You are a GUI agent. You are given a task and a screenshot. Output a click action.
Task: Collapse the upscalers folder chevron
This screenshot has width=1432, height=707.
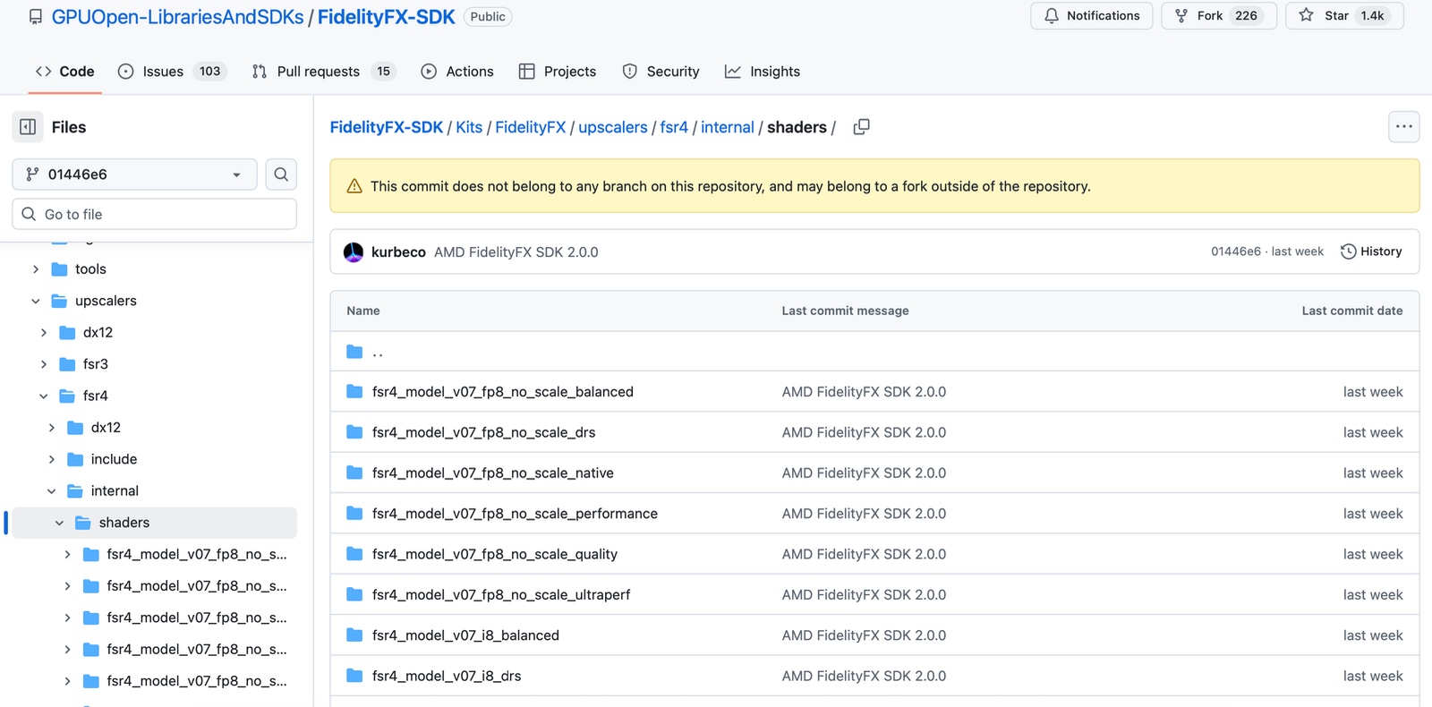(x=36, y=301)
